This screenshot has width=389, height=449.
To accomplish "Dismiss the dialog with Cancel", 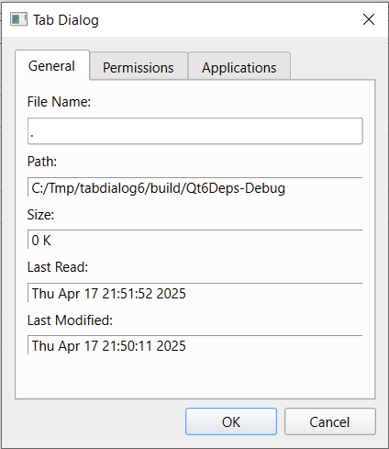I will [330, 421].
